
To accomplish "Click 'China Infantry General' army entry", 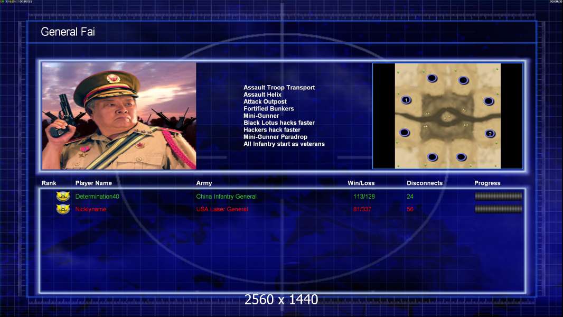I will click(x=226, y=197).
